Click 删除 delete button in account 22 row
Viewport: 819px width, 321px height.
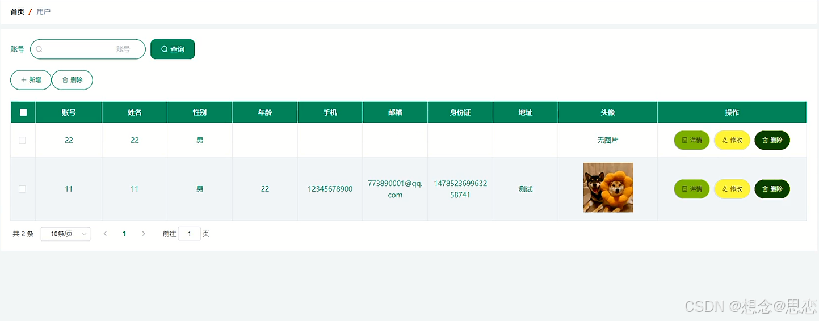pos(772,140)
